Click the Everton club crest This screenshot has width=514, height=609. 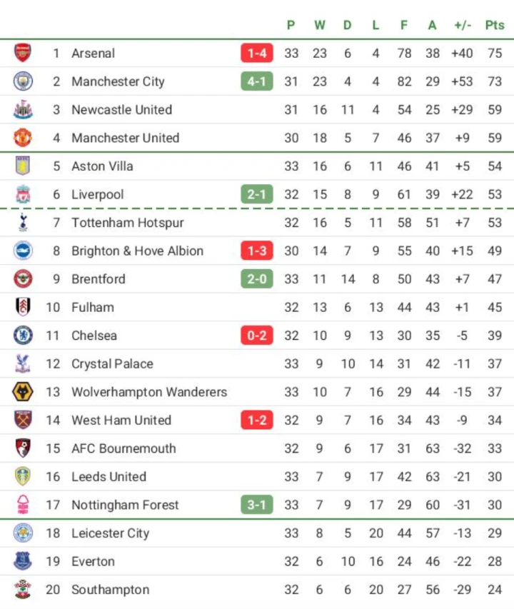pos(23,561)
